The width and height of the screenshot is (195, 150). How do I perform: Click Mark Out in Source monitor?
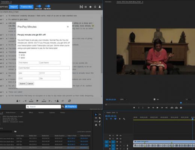(x=143, y=108)
